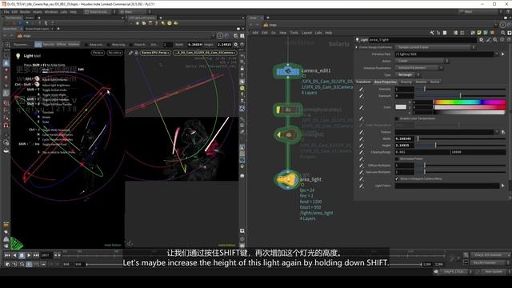512x288 pixels.
Task: Click the info icon in parameter header
Action: click(502, 40)
